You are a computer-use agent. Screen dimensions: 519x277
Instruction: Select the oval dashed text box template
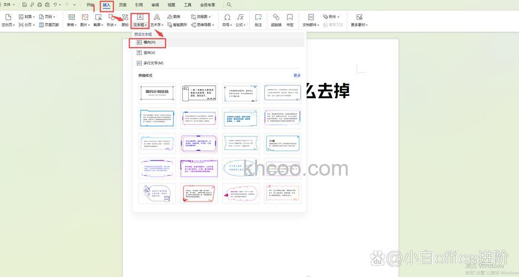241,168
